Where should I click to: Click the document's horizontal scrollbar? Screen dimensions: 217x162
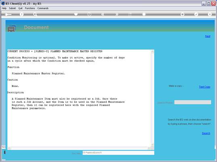(x=79, y=148)
